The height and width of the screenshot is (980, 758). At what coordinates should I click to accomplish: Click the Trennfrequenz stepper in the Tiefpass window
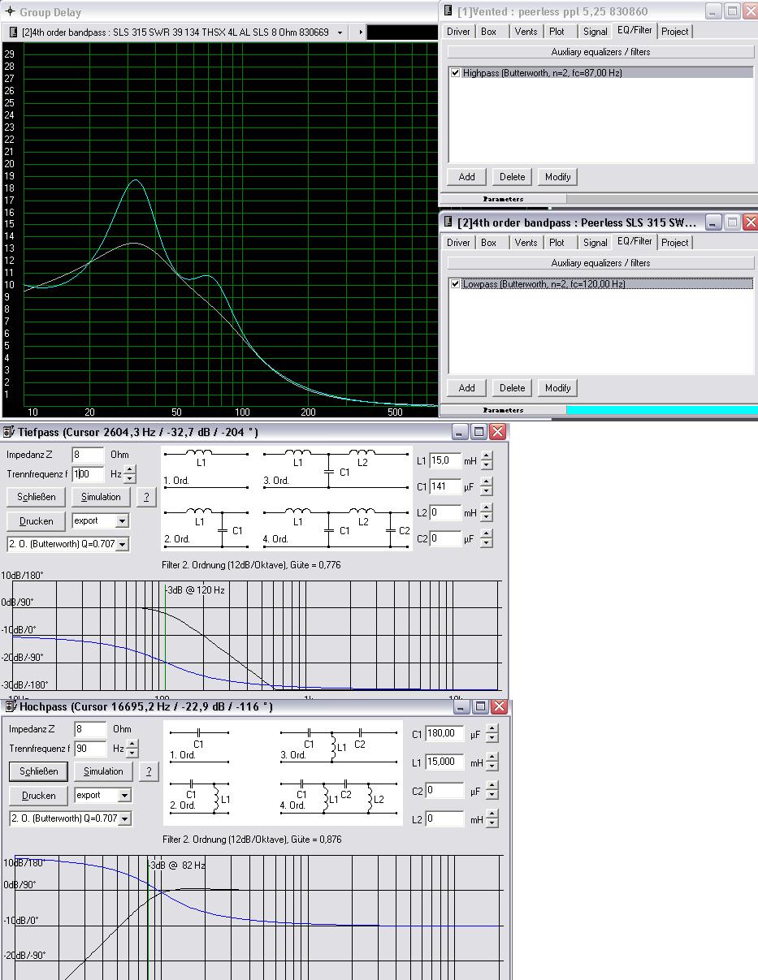(130, 473)
